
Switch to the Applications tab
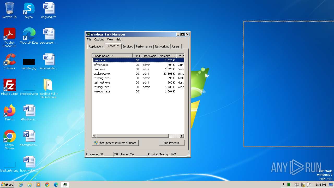(96, 46)
